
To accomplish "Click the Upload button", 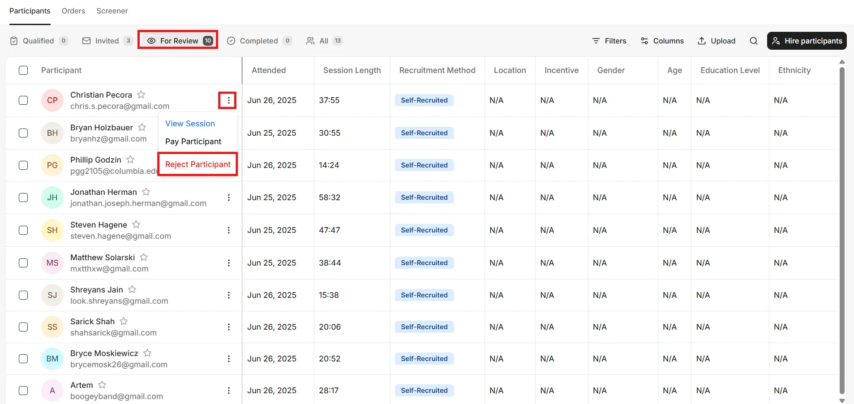I will [717, 41].
